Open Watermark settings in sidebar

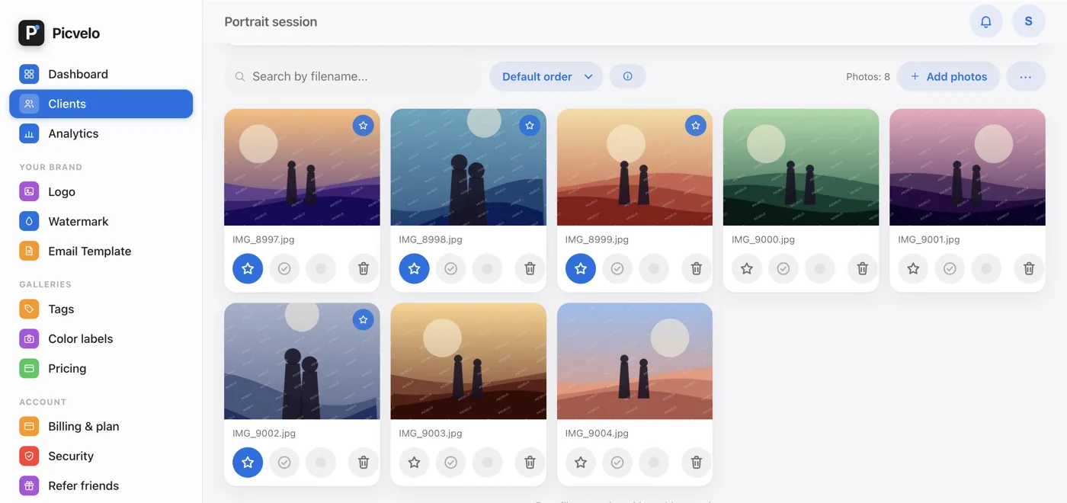(101, 221)
